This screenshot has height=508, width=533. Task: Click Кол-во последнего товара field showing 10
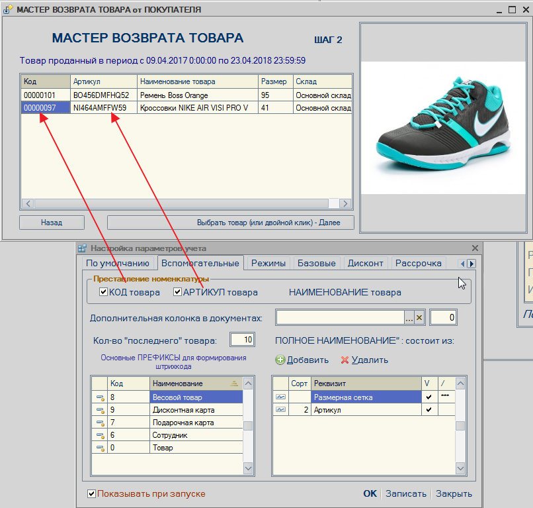(x=242, y=340)
